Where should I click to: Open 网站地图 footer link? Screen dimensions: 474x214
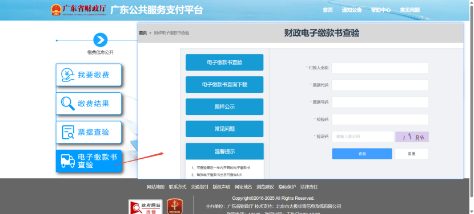coord(156,187)
